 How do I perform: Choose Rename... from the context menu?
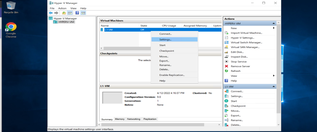175,65
